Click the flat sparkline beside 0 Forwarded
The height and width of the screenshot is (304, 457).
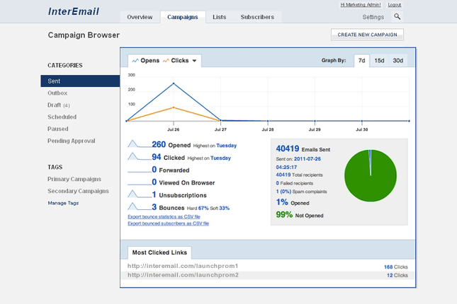coord(139,172)
